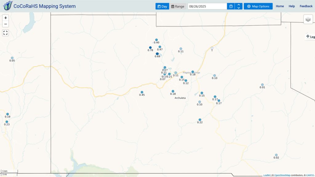Select the 0.01 precipitation marker
315x177 pixels.
click(262, 85)
